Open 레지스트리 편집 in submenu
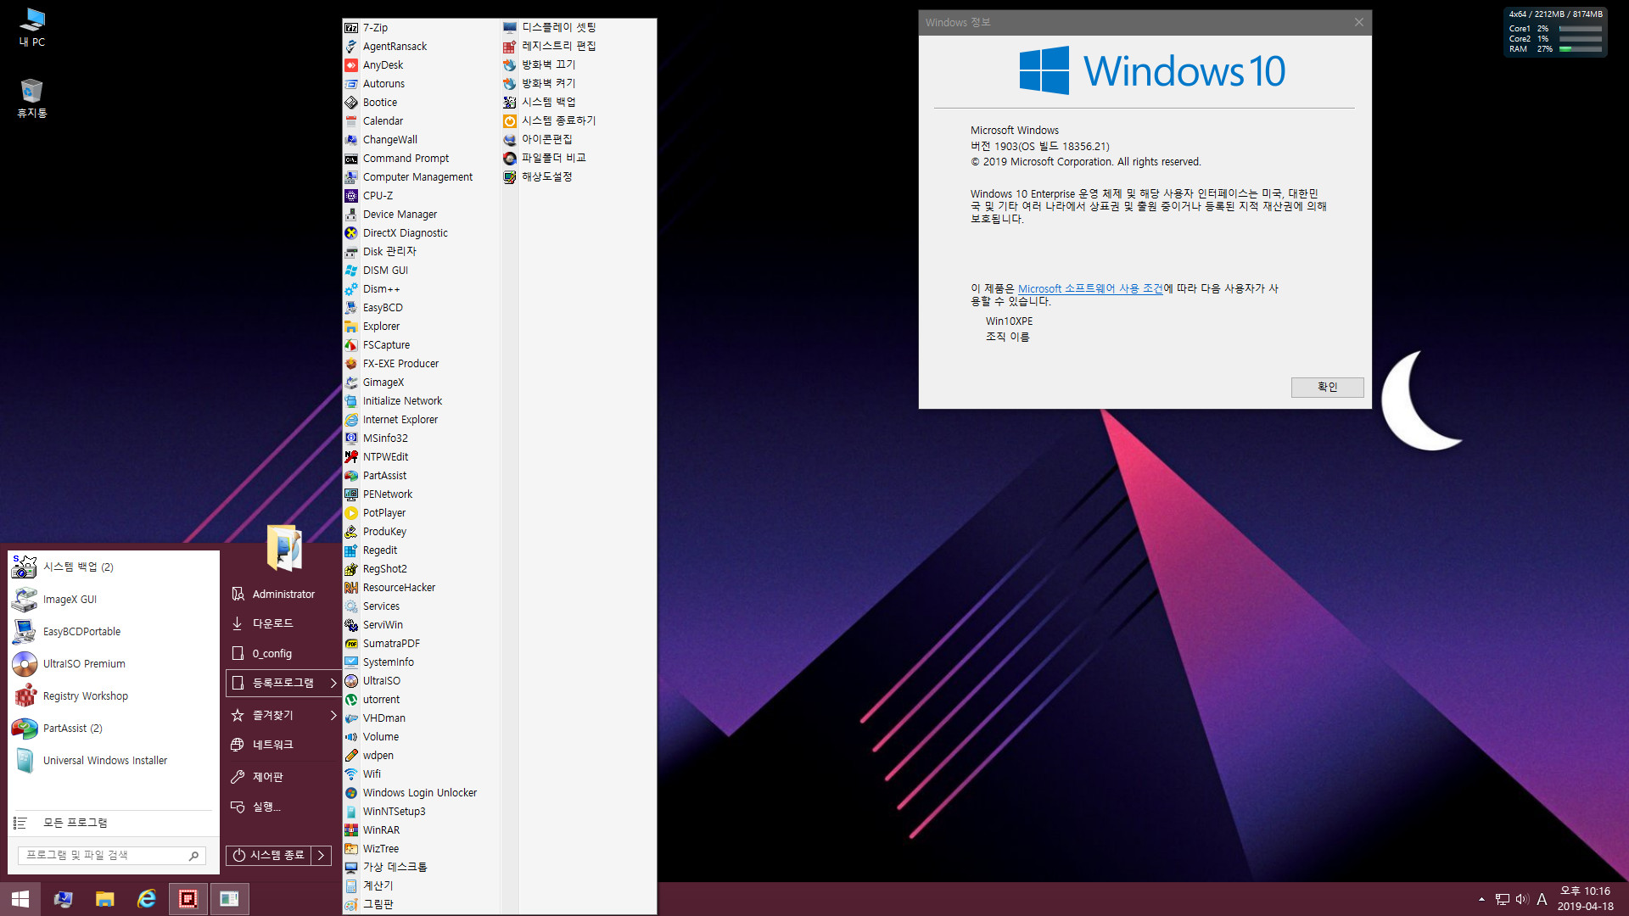Viewport: 1629px width, 916px height. click(558, 46)
